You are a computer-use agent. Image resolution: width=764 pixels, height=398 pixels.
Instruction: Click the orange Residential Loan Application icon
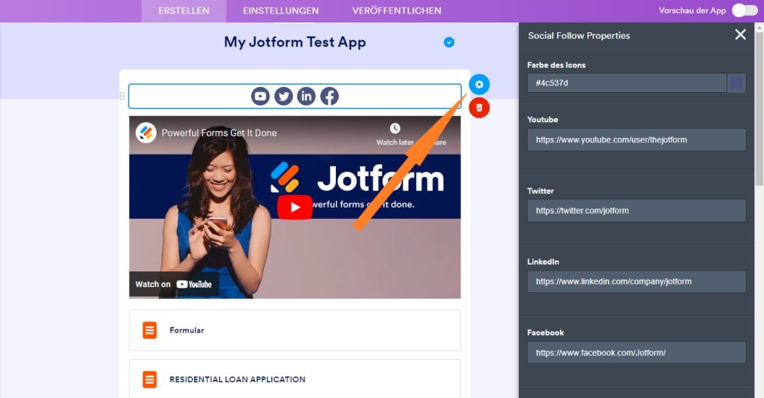150,379
